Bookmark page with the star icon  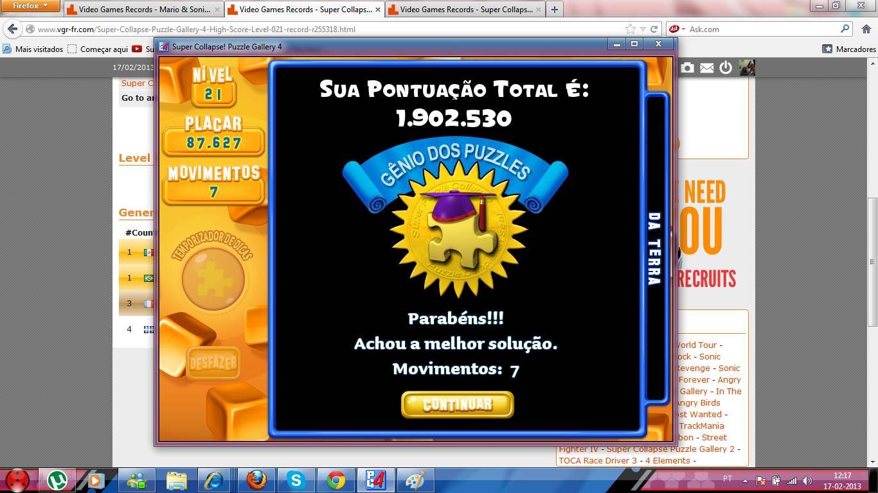point(631,29)
